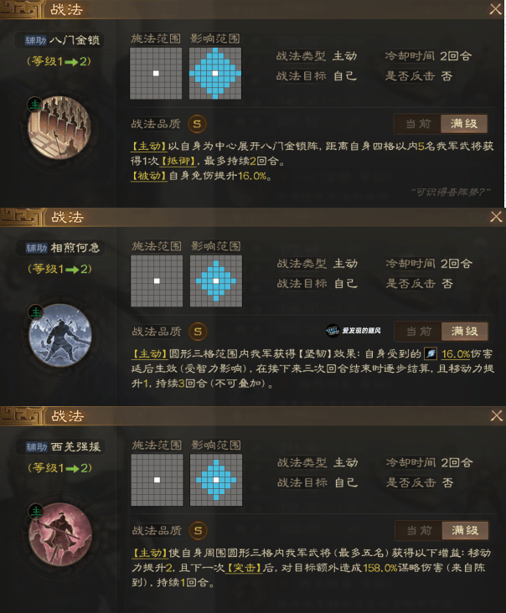This screenshot has height=613, width=506.
Task: Click the 施法范围 grid of 相煎何急
Action: click(157, 281)
